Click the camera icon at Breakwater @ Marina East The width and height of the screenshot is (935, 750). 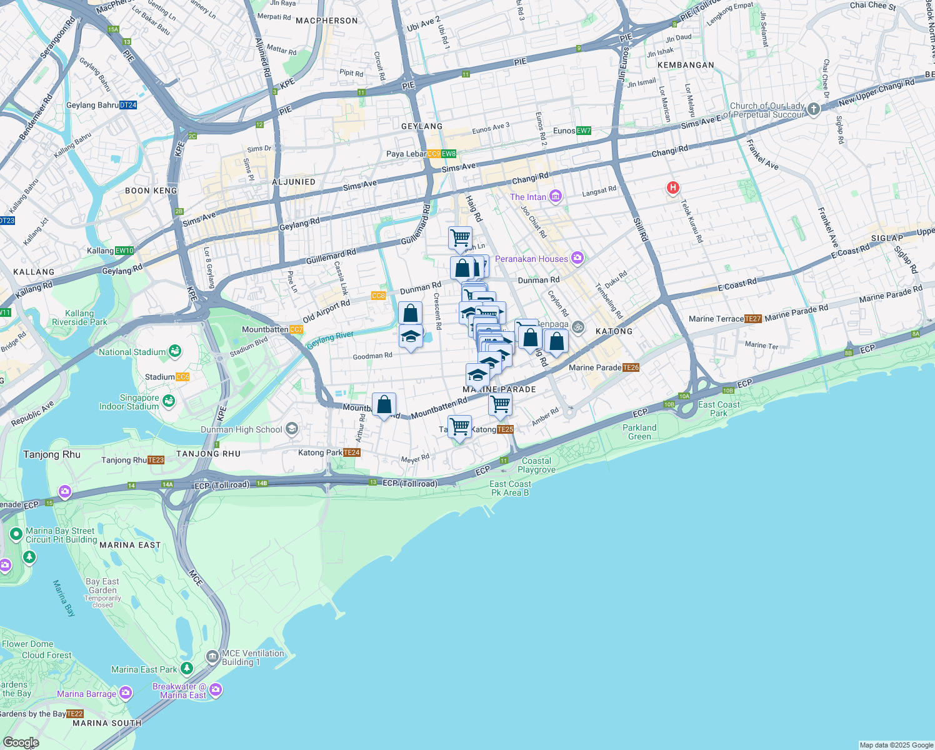[x=216, y=689]
